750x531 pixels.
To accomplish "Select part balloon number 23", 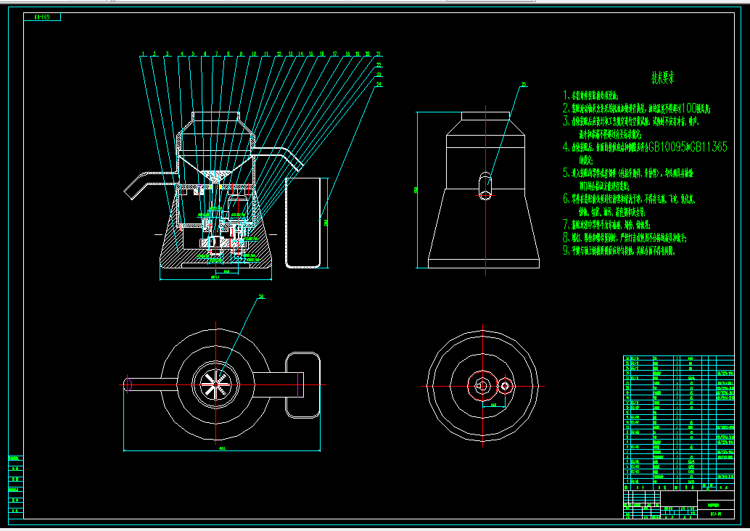I will (x=379, y=75).
